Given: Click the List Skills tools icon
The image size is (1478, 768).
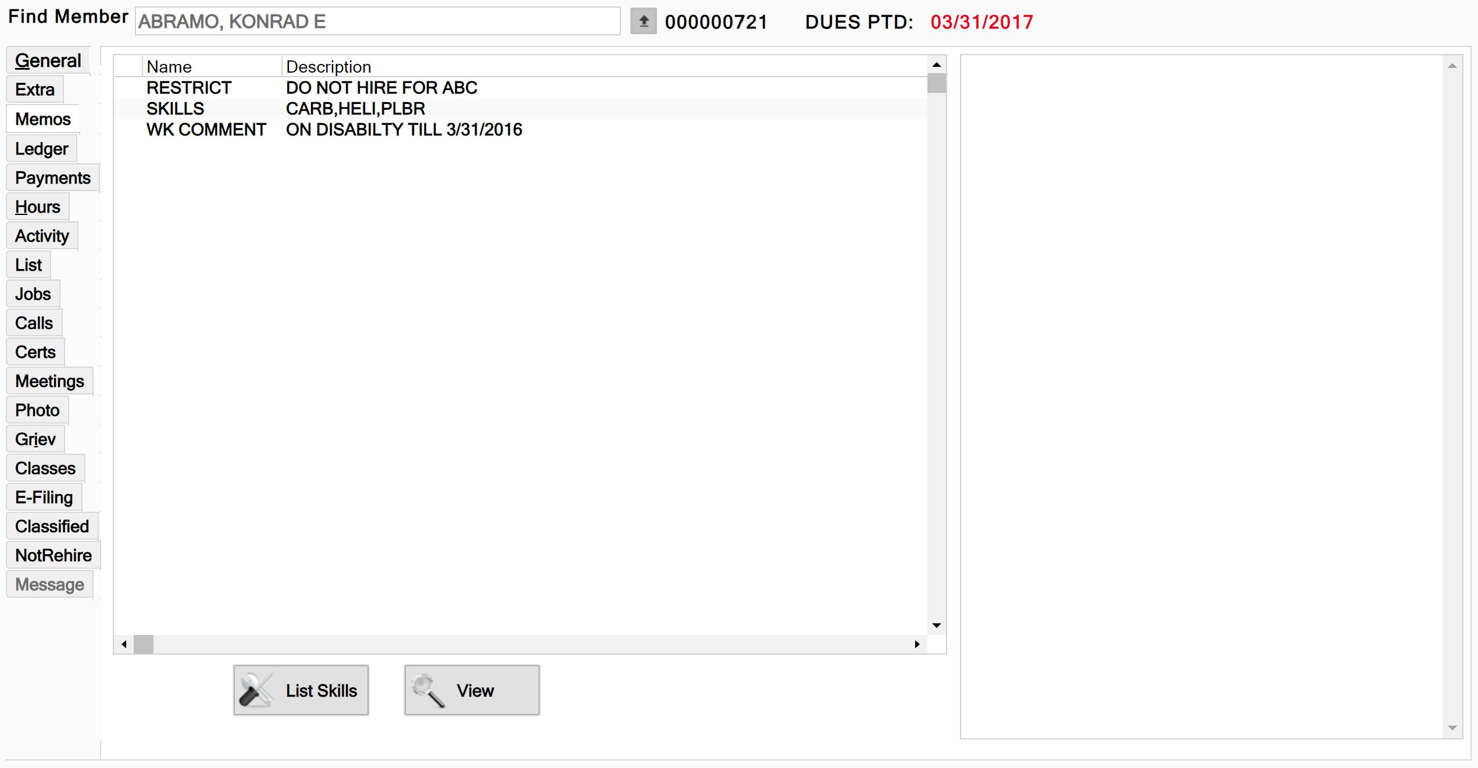Looking at the screenshot, I should [256, 690].
